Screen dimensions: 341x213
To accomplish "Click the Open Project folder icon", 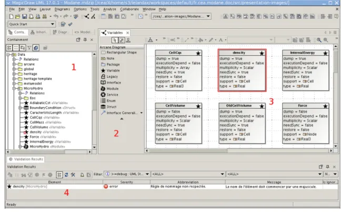I will [17, 16].
